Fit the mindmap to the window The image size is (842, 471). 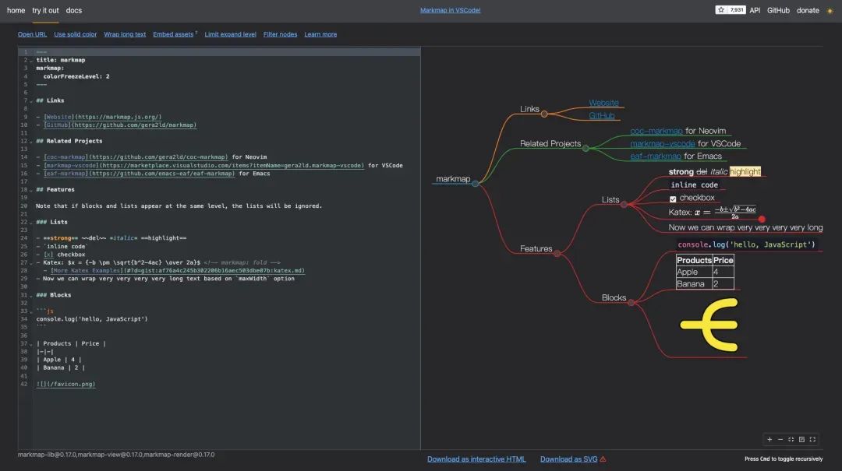coord(790,438)
